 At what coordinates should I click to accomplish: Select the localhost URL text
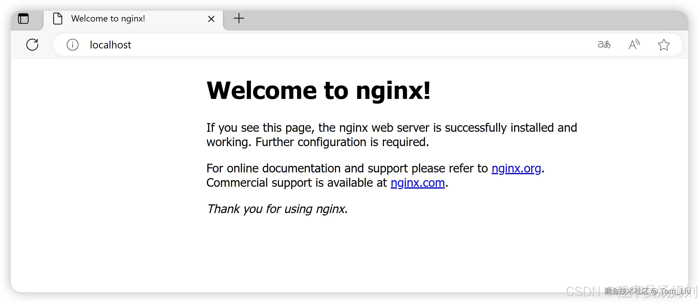pos(110,45)
